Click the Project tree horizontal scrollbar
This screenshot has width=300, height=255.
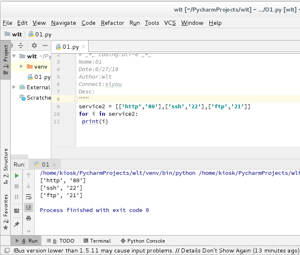(x=19, y=157)
